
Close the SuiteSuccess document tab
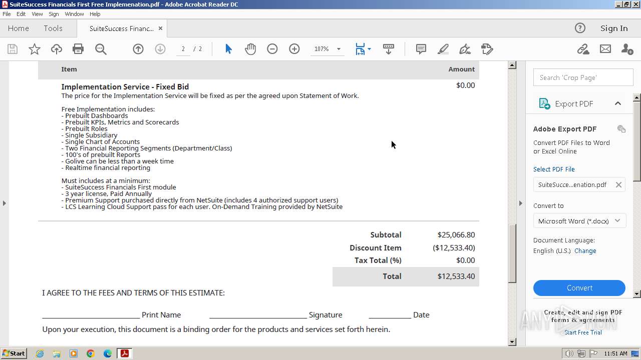(x=160, y=28)
